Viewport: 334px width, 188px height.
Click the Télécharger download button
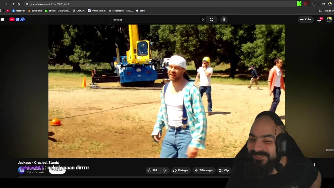[x=204, y=170]
